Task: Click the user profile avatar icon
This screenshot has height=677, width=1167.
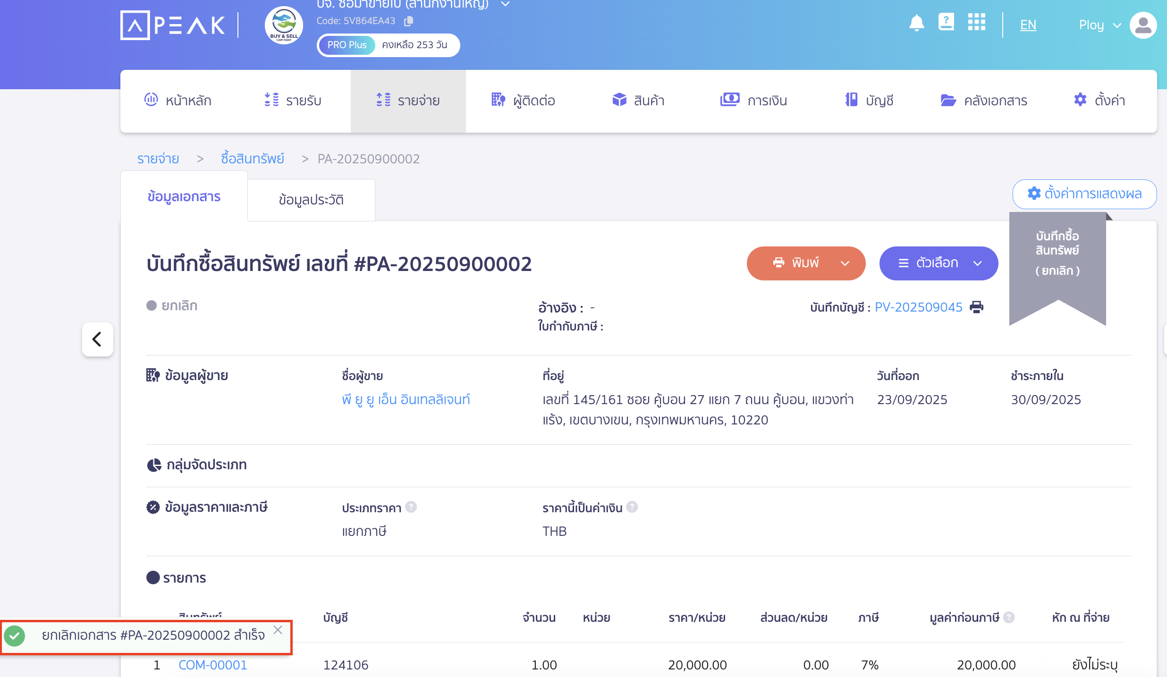Action: coord(1143,25)
